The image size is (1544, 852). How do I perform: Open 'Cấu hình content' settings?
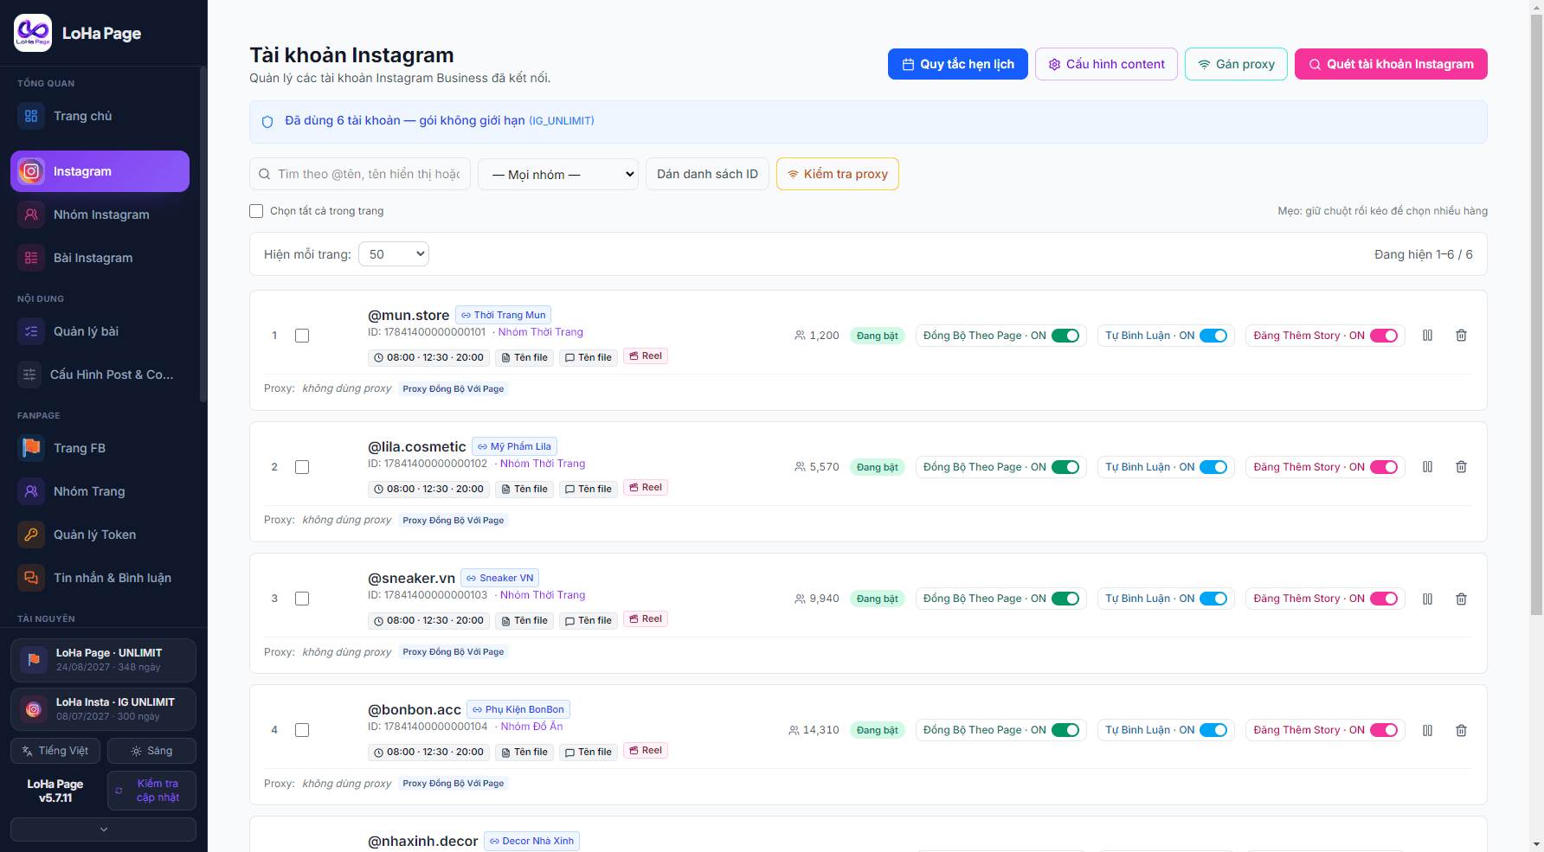coord(1106,64)
